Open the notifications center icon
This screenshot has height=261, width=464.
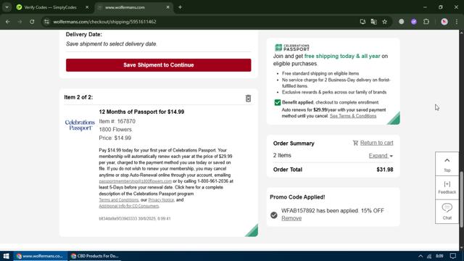pos(453,256)
